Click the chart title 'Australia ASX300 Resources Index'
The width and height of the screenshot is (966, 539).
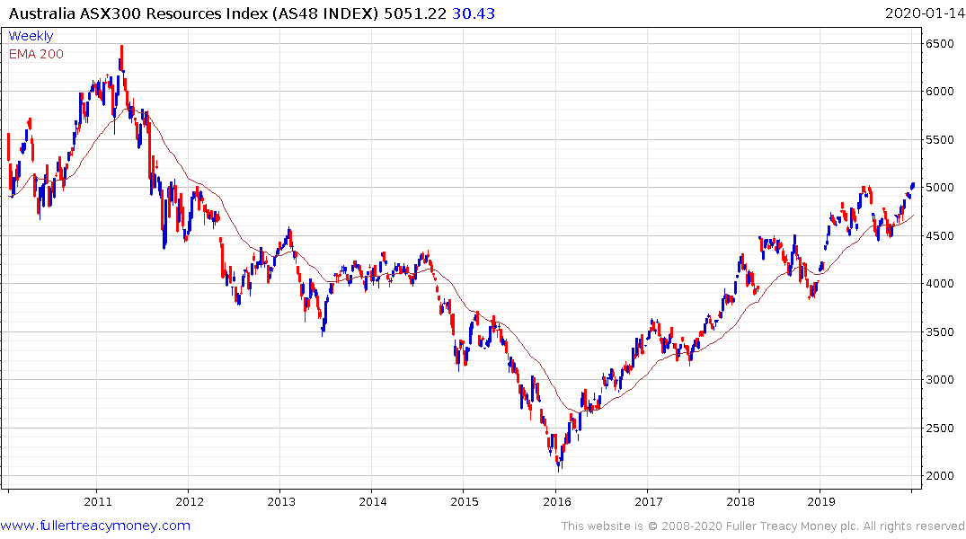[x=139, y=13]
